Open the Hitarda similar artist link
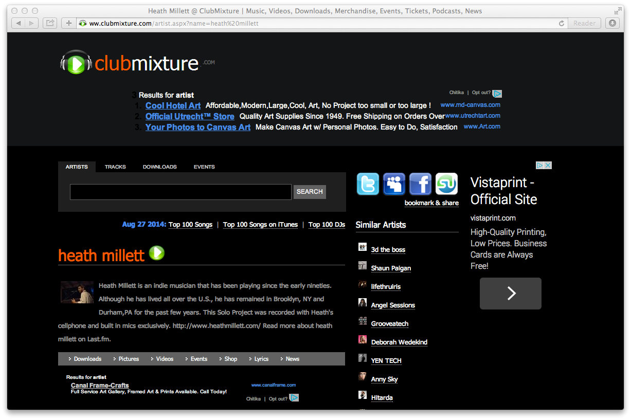The image size is (631, 420). pyautogui.click(x=382, y=398)
